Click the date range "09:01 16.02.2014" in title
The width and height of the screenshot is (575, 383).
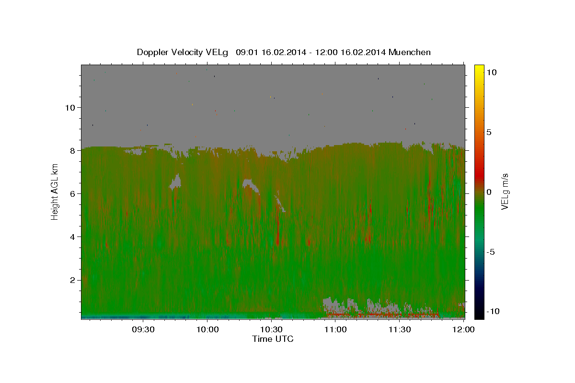[270, 52]
